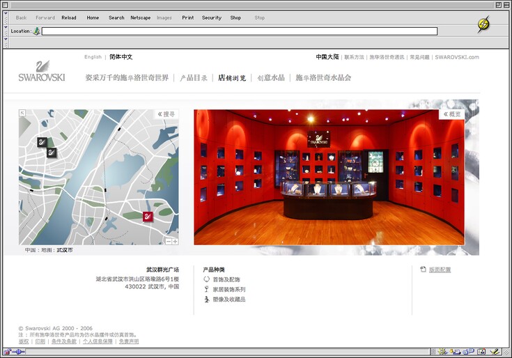
Task: Click Reload in the toolbar
Action: pos(69,17)
